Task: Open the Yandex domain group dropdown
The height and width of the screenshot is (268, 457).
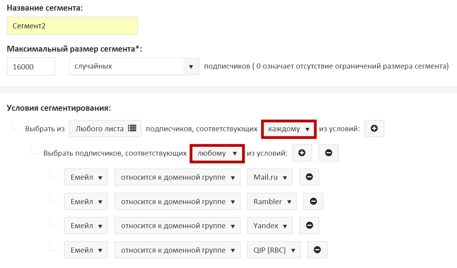Action: [x=270, y=226]
